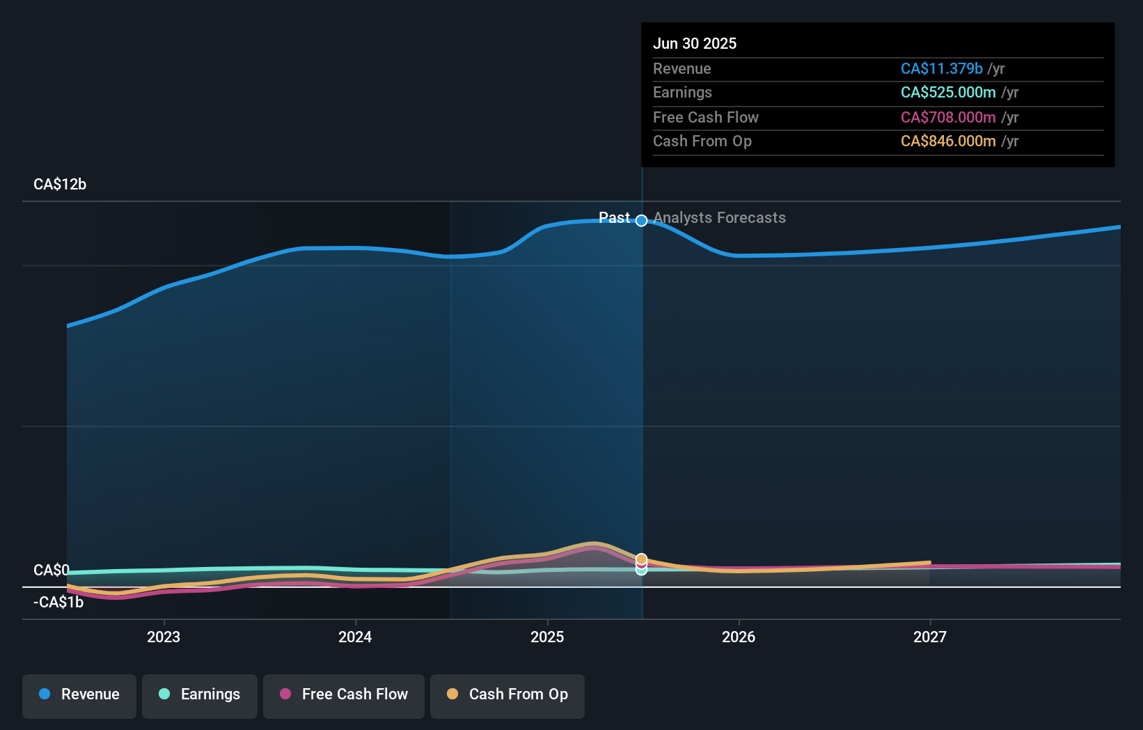This screenshot has width=1143, height=730.
Task: Click the 2027 x-axis label
Action: coord(930,637)
